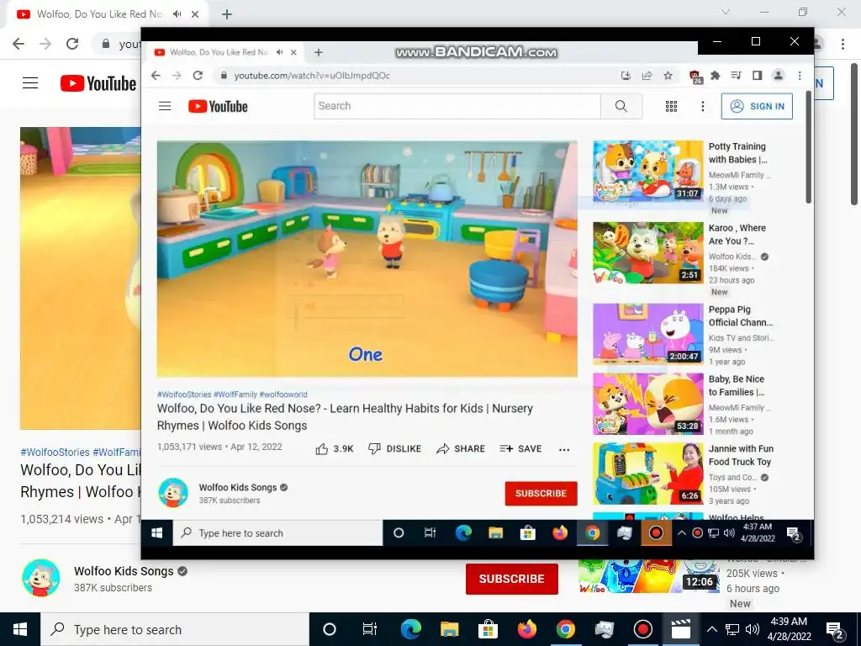Click inner browser forward arrow
The width and height of the screenshot is (861, 646).
177,76
